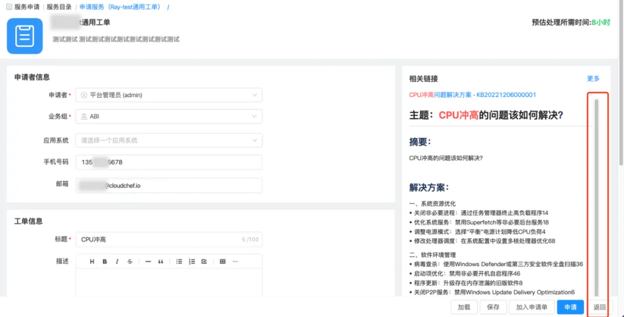The width and height of the screenshot is (624, 317).
Task: Expand 应用系统 selection dropdown
Action: pyautogui.click(x=169, y=140)
